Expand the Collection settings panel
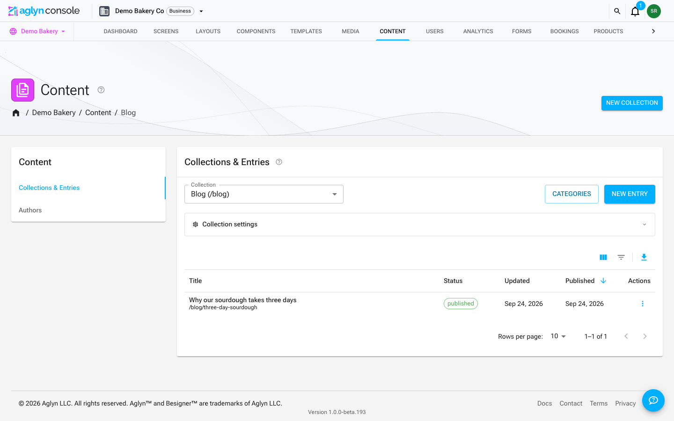This screenshot has width=674, height=421. [x=420, y=225]
